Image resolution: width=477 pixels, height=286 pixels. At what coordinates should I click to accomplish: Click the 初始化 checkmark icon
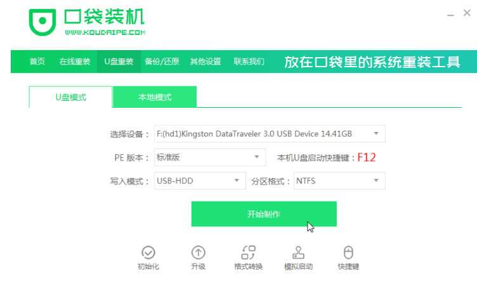[148, 252]
